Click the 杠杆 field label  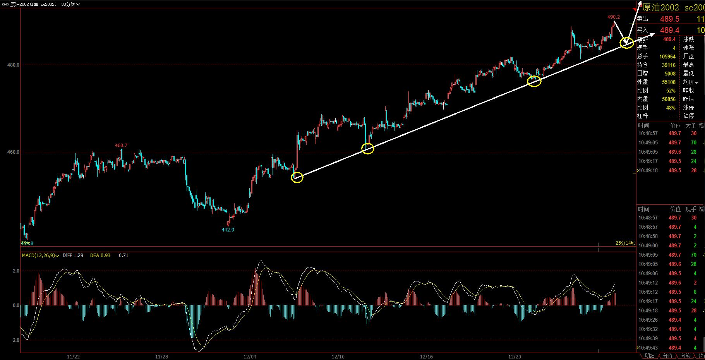pyautogui.click(x=643, y=116)
